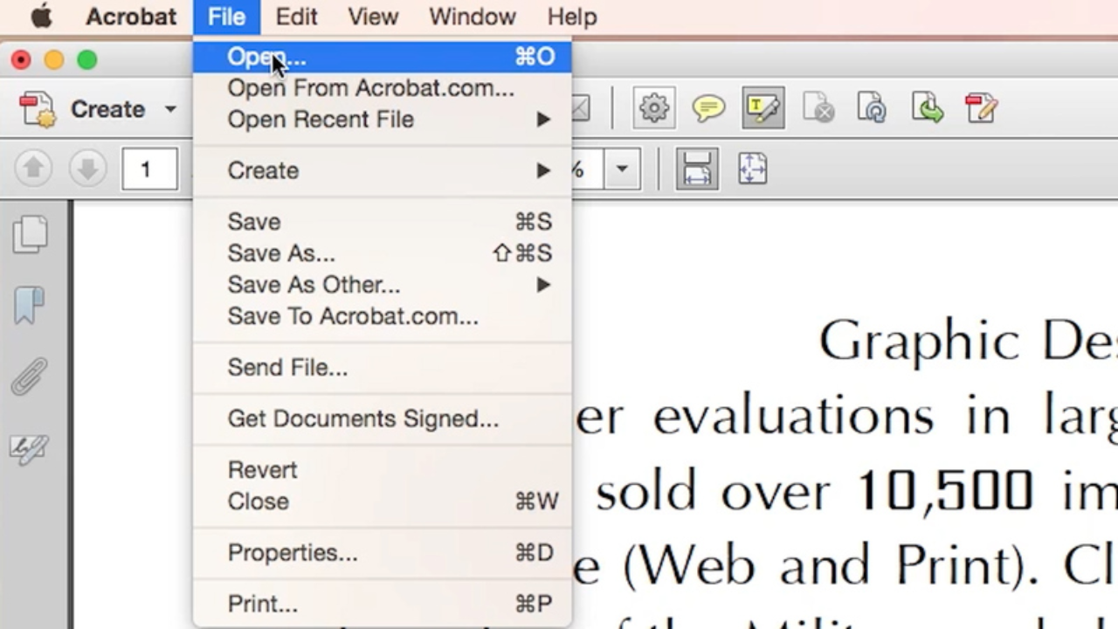This screenshot has height=629, width=1118.
Task: Choose Revert in the File menu
Action: pos(383,470)
